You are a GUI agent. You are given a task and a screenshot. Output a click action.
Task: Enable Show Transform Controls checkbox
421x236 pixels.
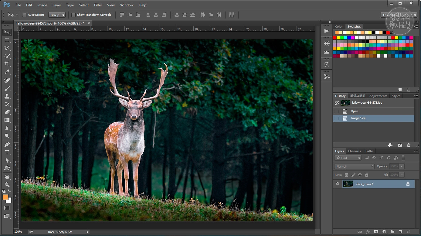73,15
